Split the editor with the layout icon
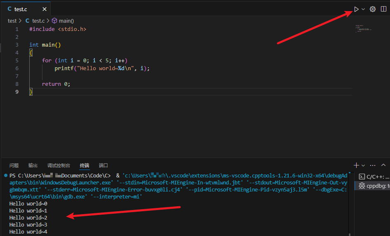 point(383,9)
